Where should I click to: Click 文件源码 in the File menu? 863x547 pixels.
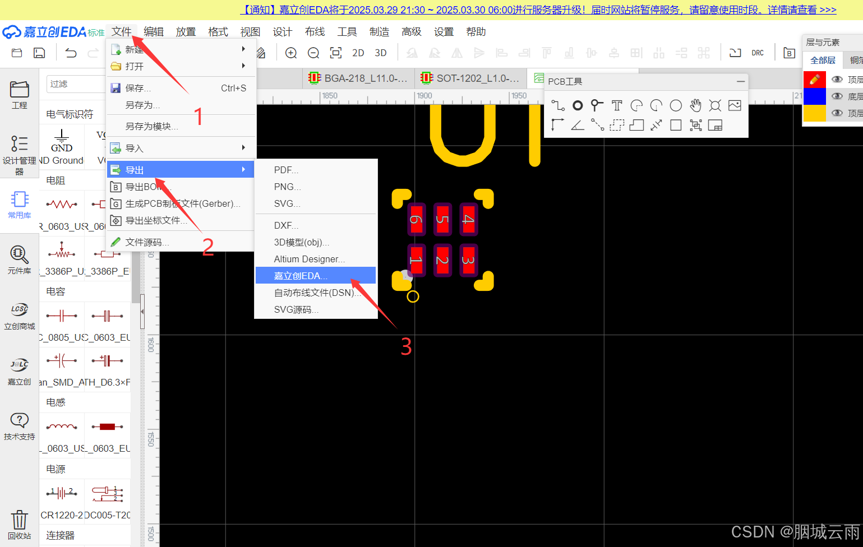181,242
